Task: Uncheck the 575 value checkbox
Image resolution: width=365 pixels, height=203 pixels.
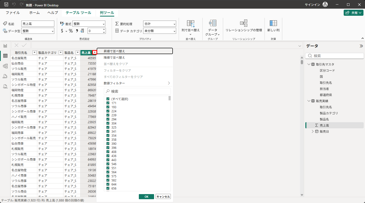Action: pos(108,176)
